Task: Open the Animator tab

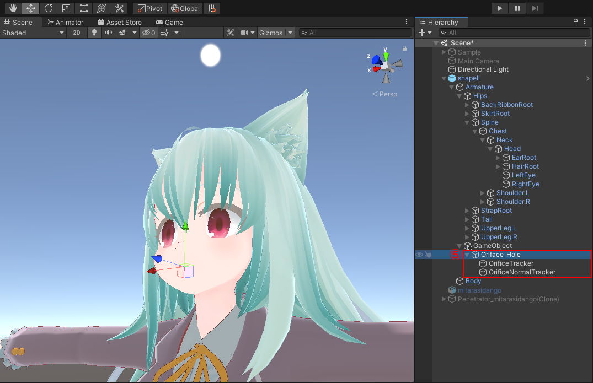Action: [x=66, y=22]
